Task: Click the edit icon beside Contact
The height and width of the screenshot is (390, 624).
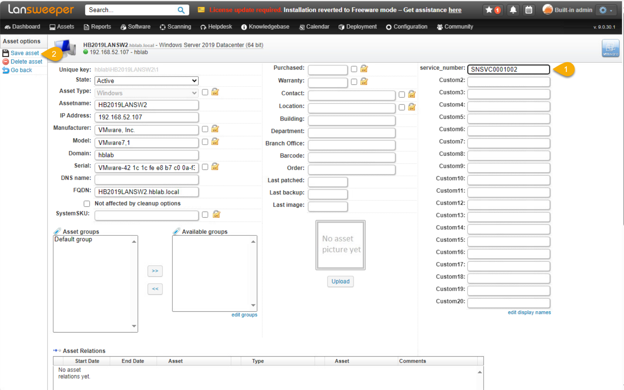Action: coord(412,94)
